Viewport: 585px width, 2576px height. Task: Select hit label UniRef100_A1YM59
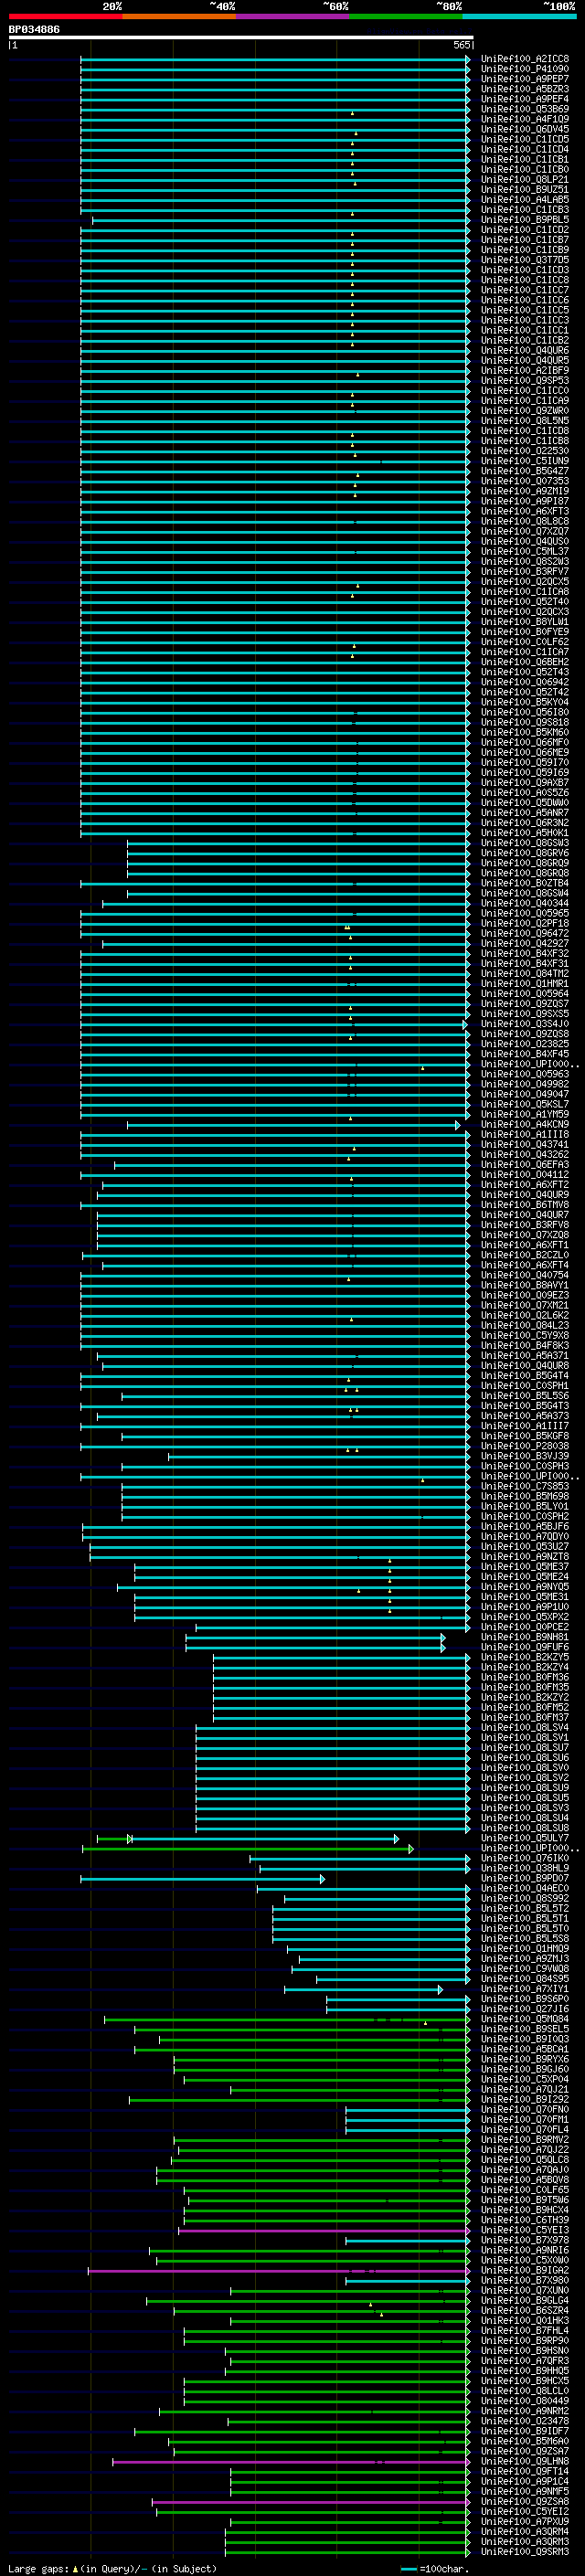click(525, 1114)
